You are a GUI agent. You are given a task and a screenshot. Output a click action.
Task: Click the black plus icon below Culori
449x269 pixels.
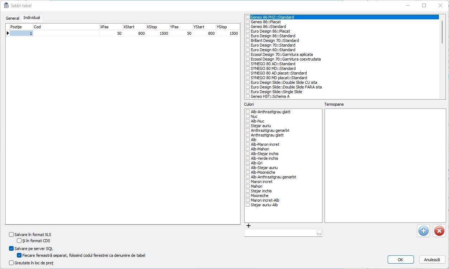(x=248, y=226)
